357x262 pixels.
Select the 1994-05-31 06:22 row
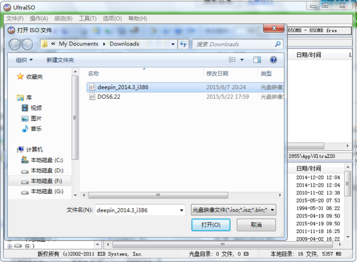(x=318, y=208)
